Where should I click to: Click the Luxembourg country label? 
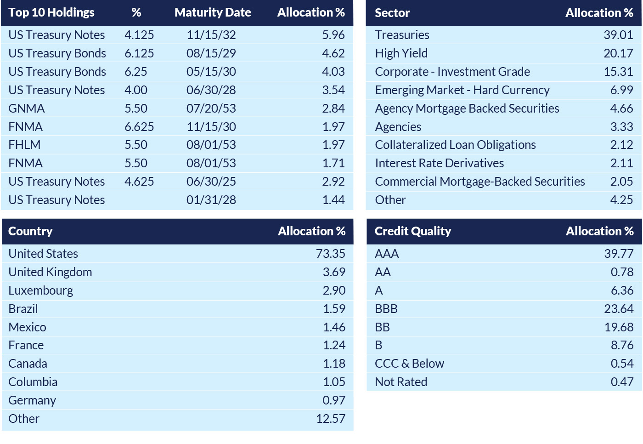tap(41, 290)
